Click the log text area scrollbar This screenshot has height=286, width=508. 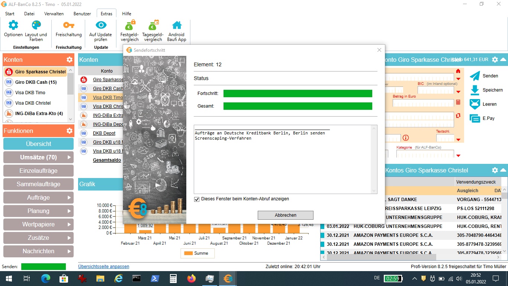[374, 159]
